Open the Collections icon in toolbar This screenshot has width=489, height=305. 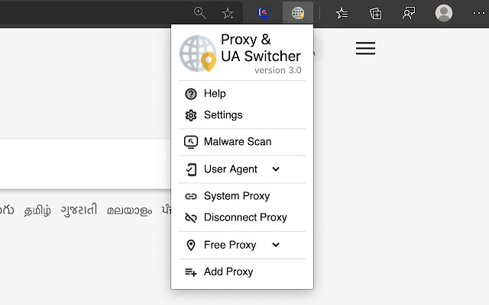click(x=375, y=14)
